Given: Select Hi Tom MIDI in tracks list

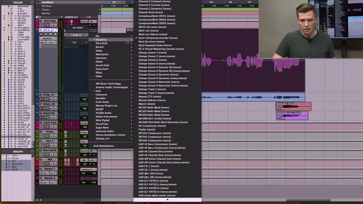Looking at the screenshot, I should (x=23, y=37).
